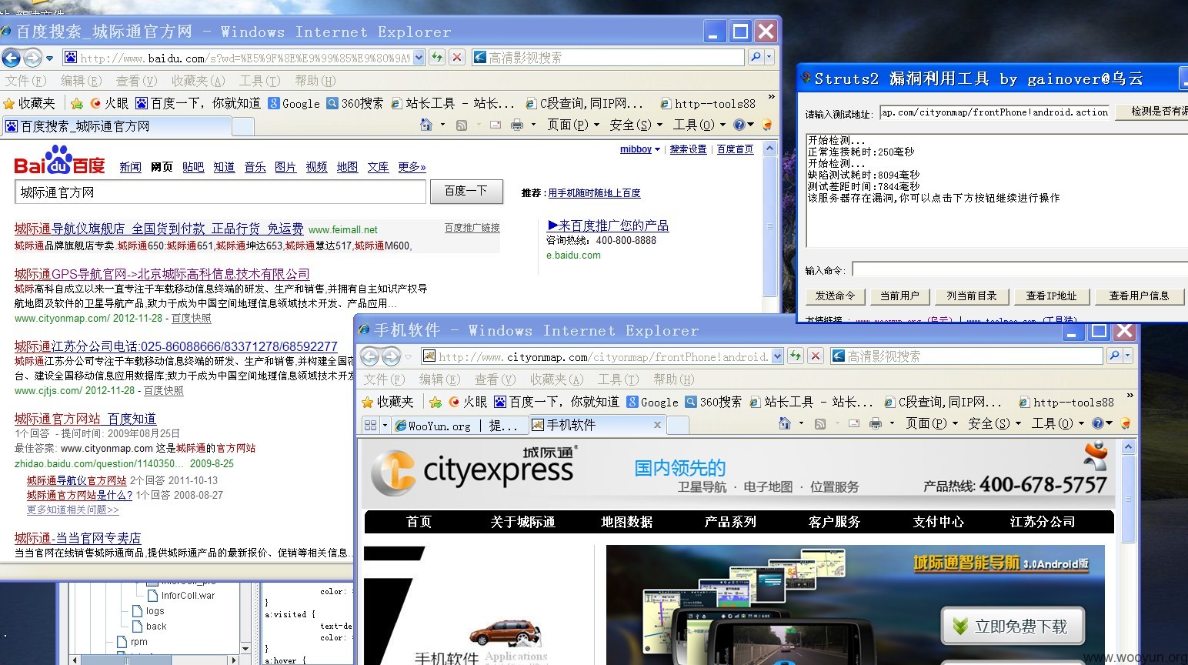Open favorites star labeled 收藏夹 in Baidu window

pos(29,103)
